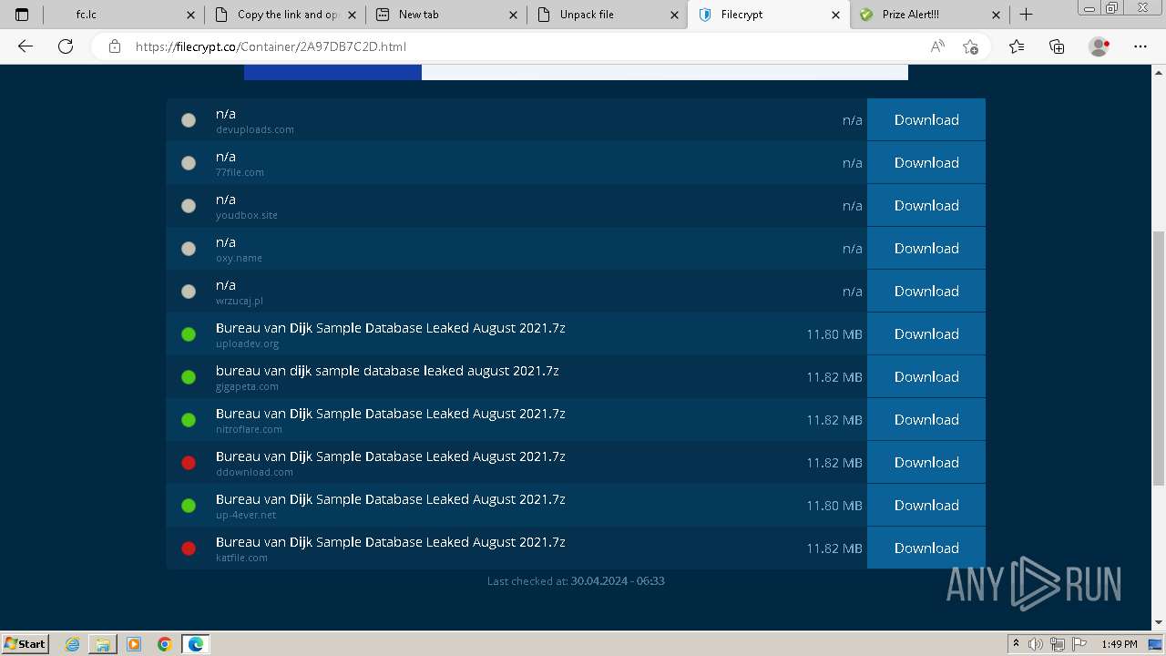Click the Last checked at timestamp
The height and width of the screenshot is (656, 1166).
pos(576,581)
